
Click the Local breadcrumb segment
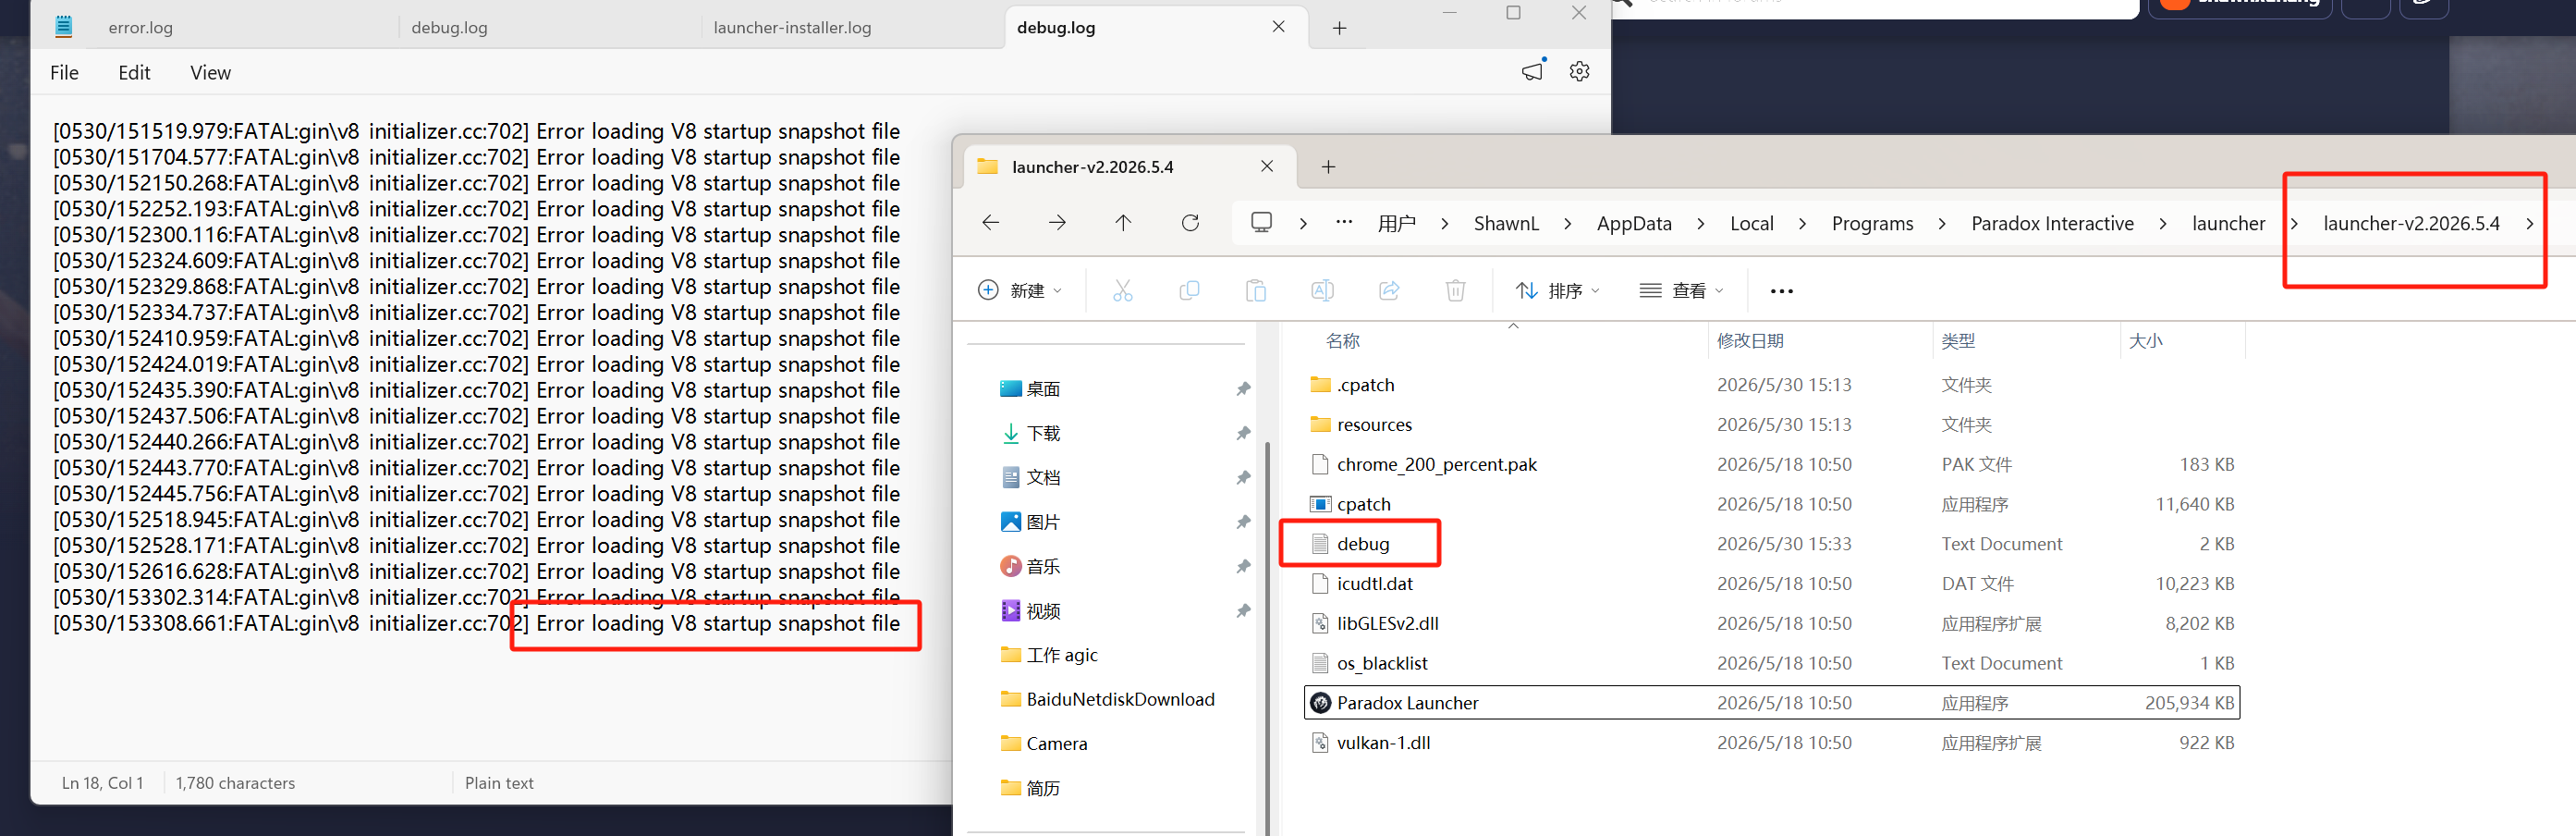pos(1752,224)
